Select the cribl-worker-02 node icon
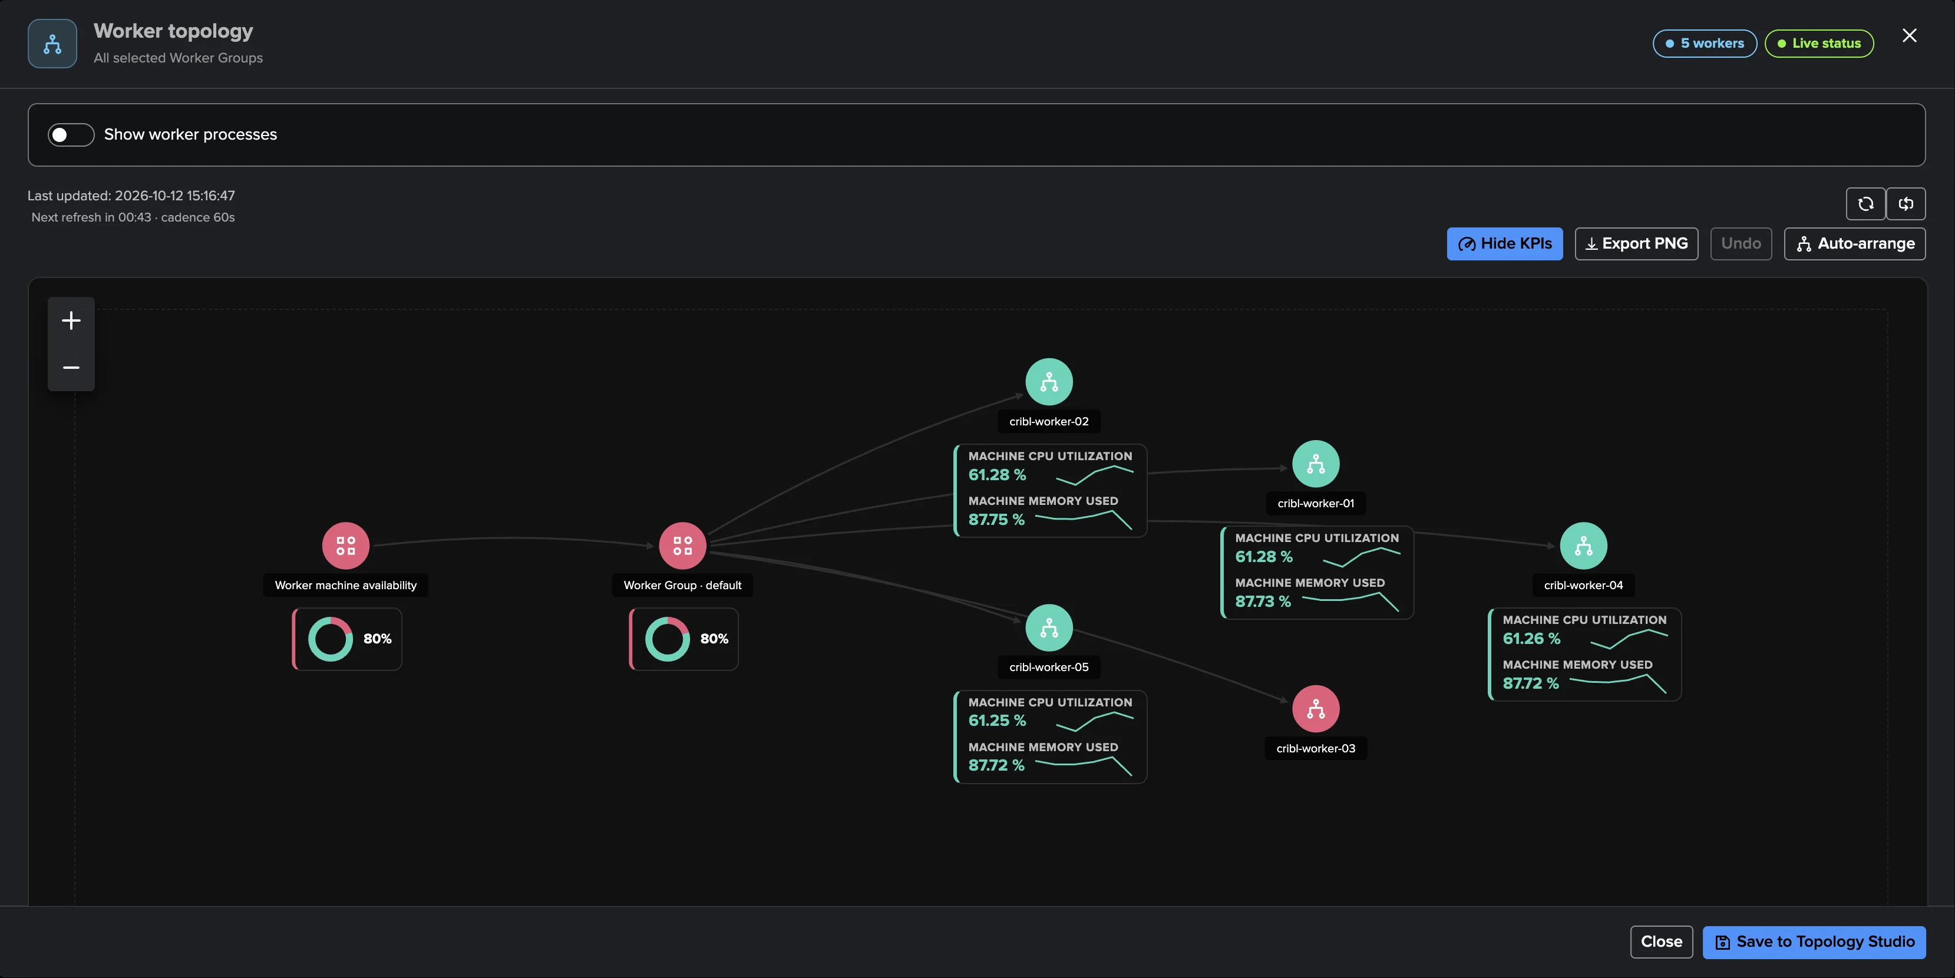This screenshot has height=978, width=1955. 1049,382
